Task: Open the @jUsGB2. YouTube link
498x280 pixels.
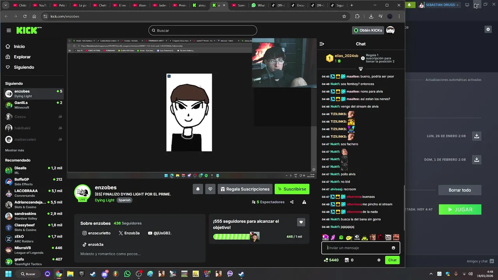Action: [160, 233]
